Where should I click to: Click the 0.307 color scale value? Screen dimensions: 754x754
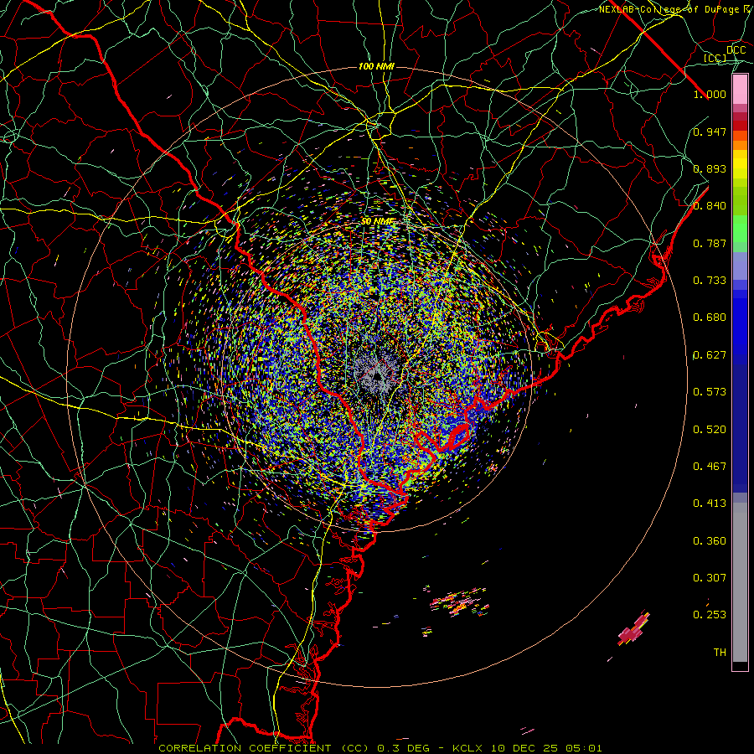coord(710,578)
